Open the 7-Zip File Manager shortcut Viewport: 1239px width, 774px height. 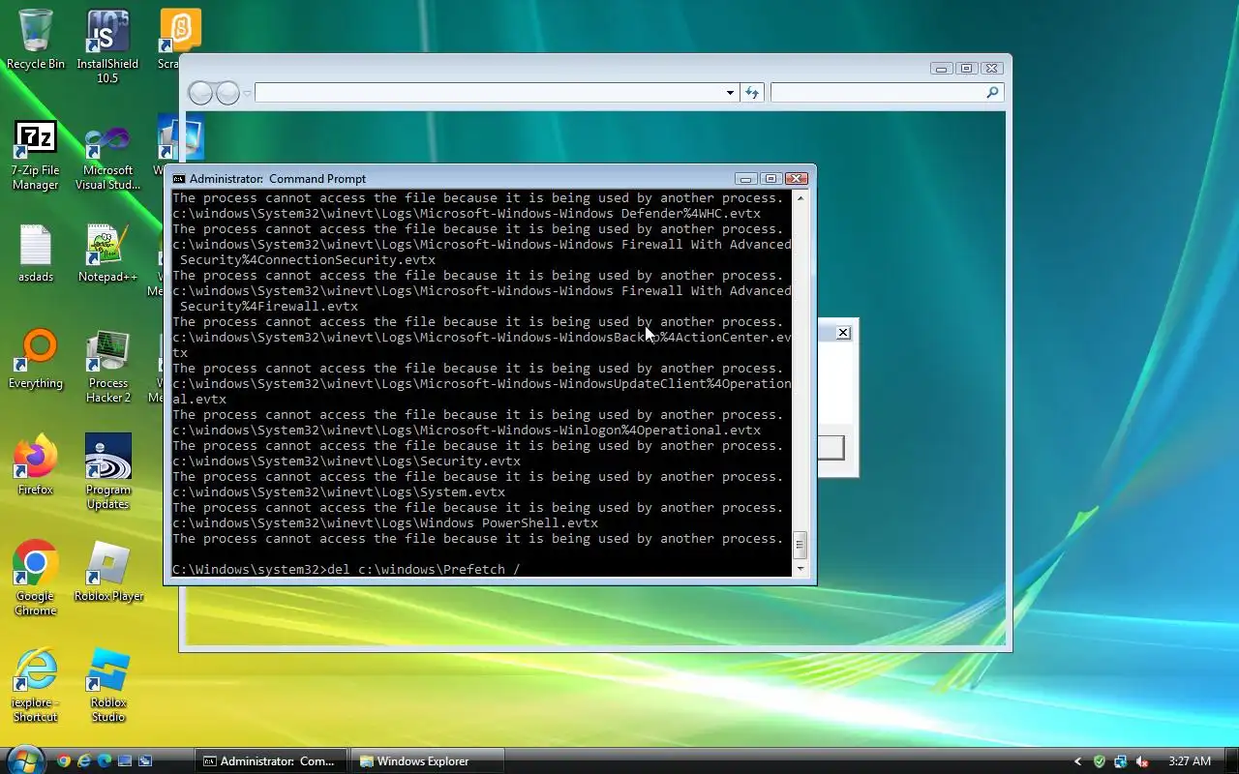(36, 155)
